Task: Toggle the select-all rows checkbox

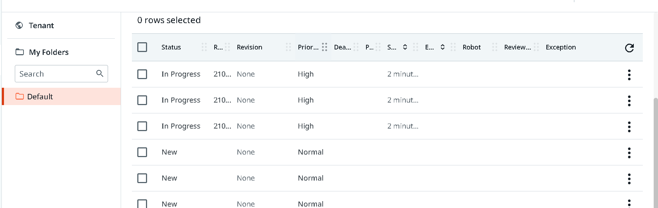Action: pyautogui.click(x=142, y=47)
